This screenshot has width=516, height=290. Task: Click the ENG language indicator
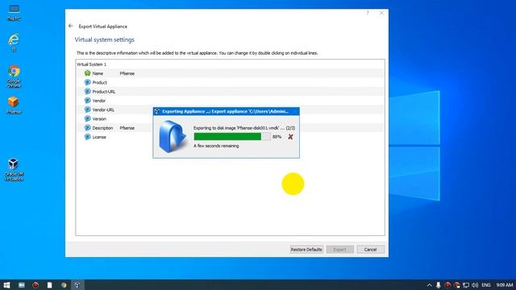486,285
